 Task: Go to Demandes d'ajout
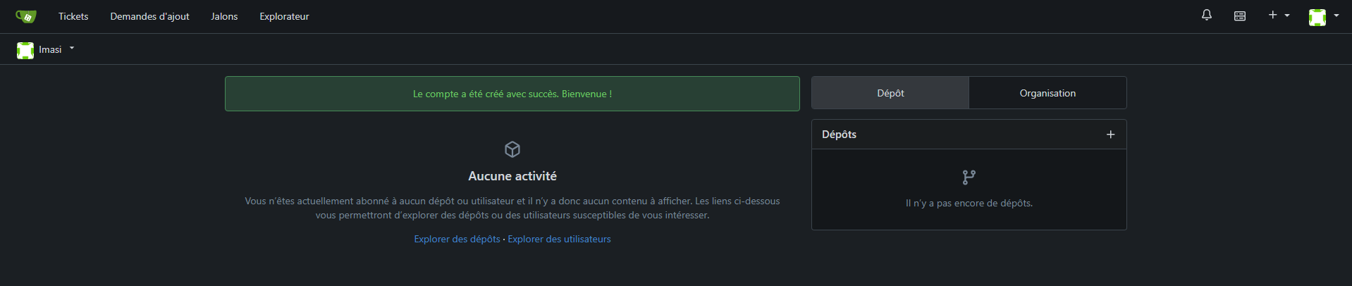(149, 16)
